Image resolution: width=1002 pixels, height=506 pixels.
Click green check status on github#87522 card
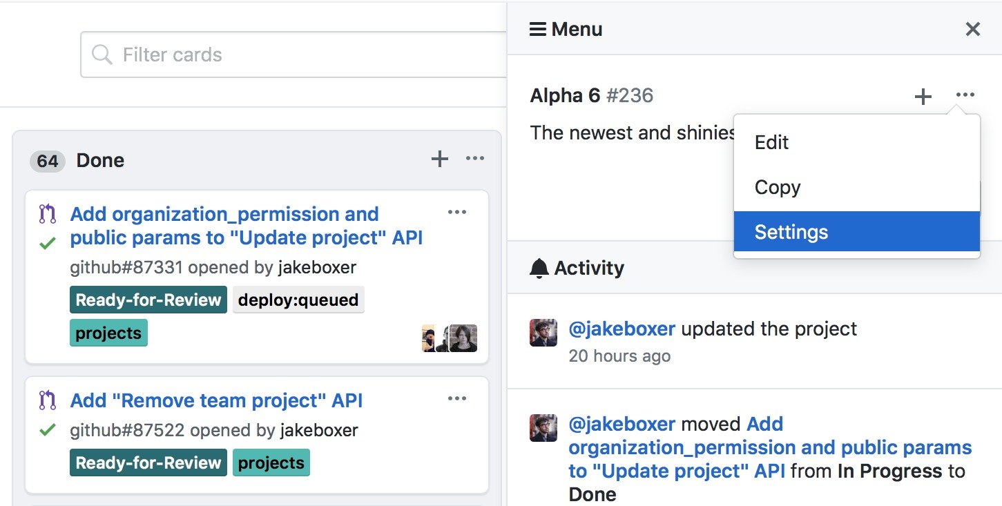click(x=47, y=430)
